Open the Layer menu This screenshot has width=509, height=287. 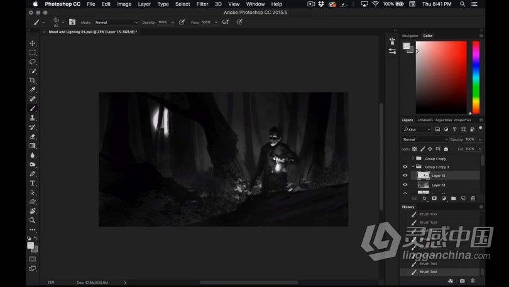[x=144, y=4]
